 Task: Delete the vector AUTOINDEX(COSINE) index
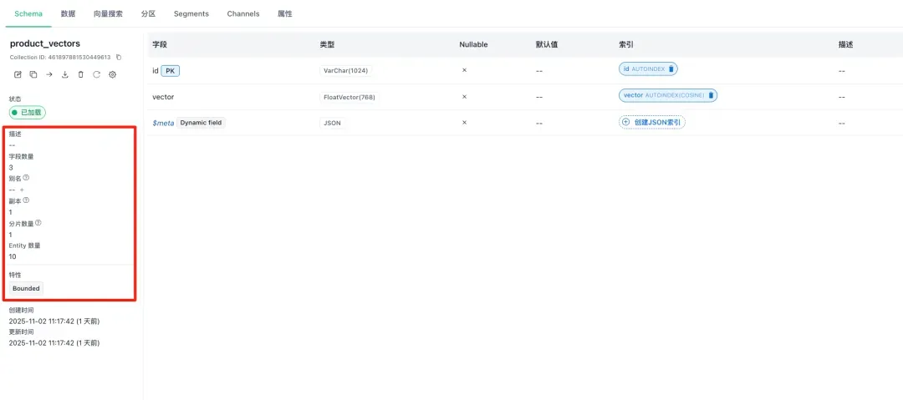(711, 95)
